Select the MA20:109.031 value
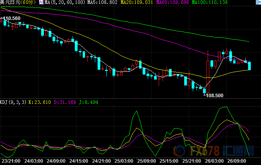This screenshot has width=261, height=165. [137, 2]
